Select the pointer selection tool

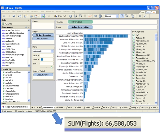pos(122,16)
